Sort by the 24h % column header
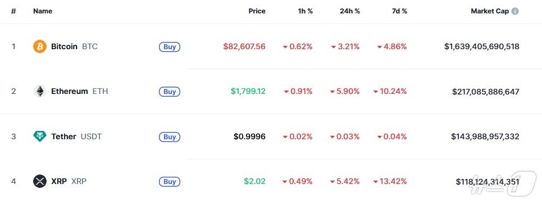 (350, 11)
